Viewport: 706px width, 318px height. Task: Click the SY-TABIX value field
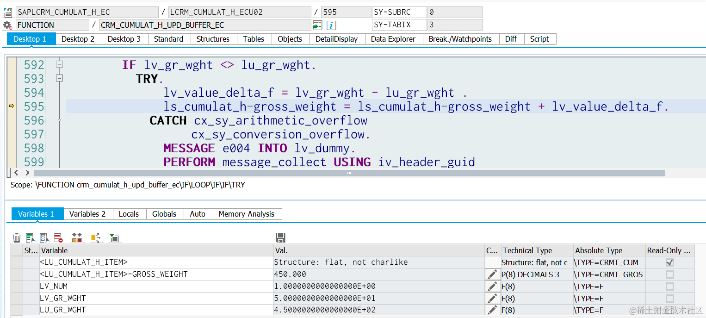coord(455,25)
